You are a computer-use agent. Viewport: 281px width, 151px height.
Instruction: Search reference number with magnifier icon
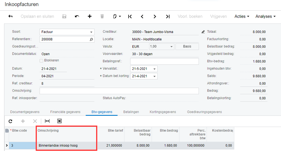(91, 39)
